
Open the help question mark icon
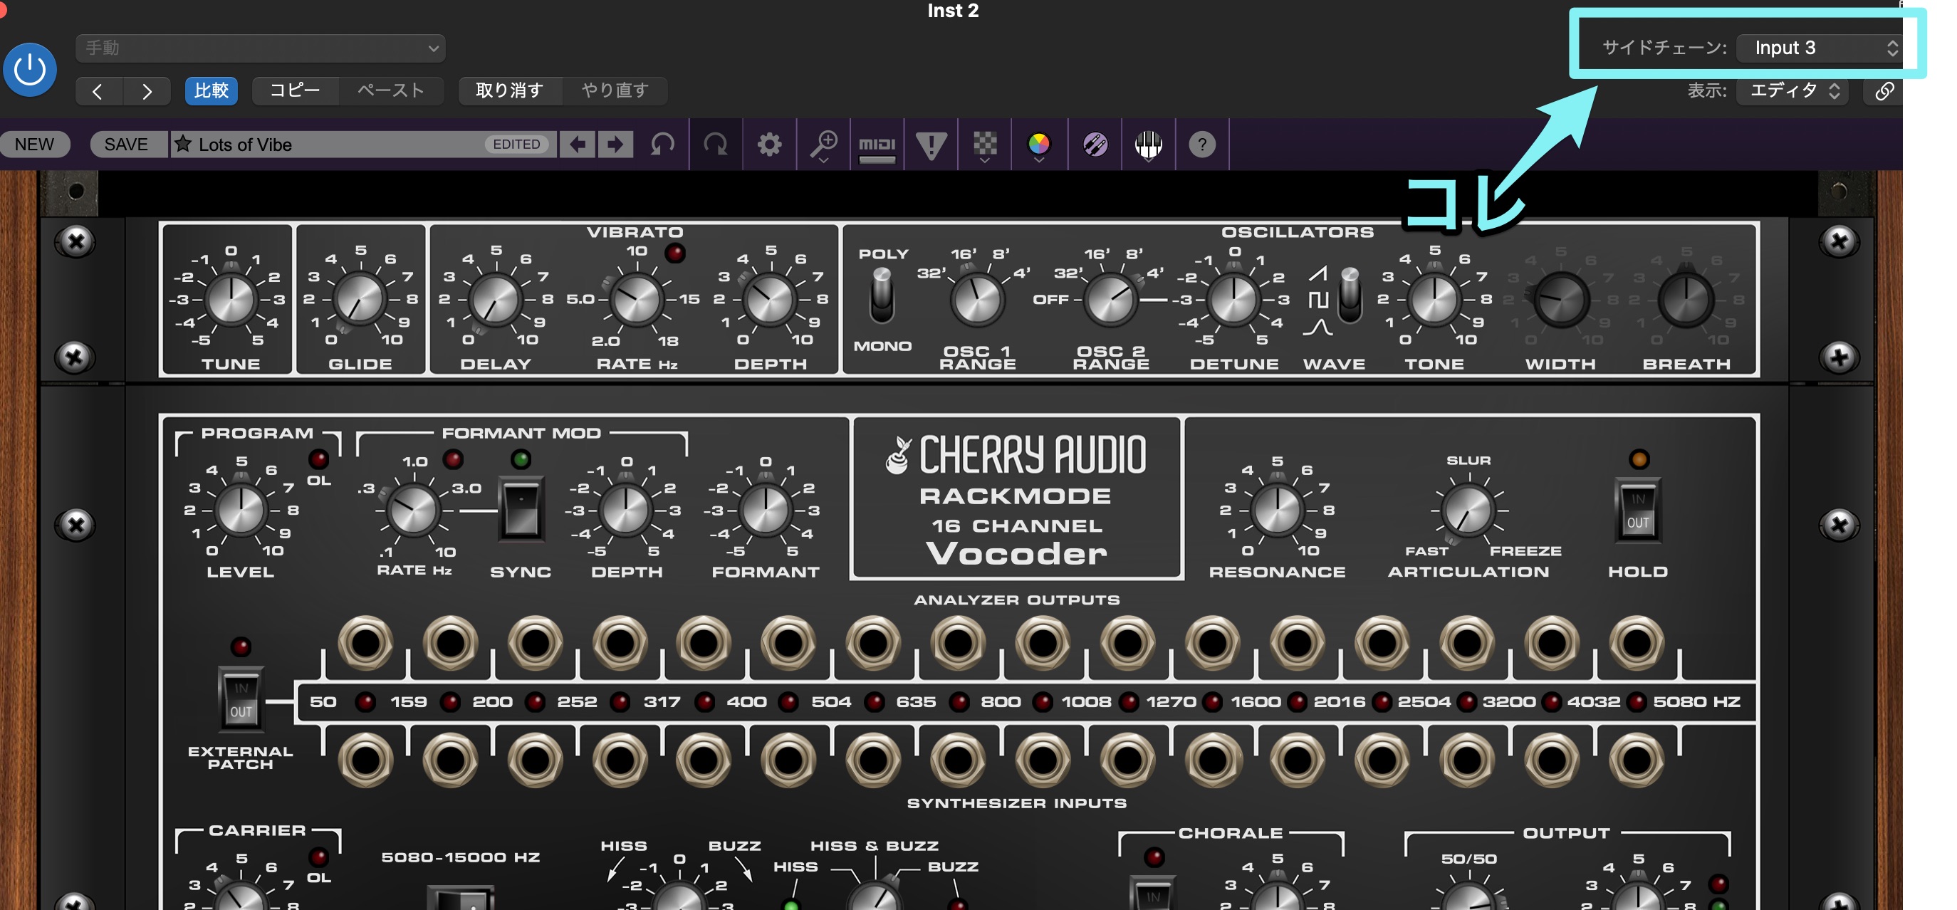[1202, 144]
